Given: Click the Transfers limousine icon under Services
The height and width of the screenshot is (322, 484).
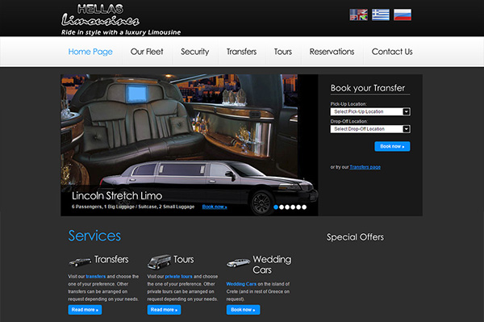Looking at the screenshot, I should [x=80, y=261].
